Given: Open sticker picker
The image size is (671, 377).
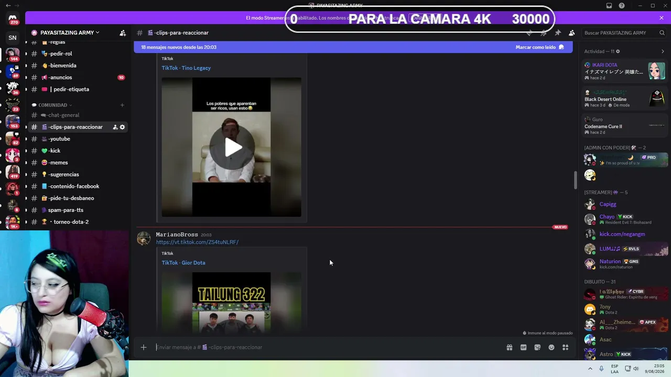Looking at the screenshot, I should pyautogui.click(x=537, y=347).
